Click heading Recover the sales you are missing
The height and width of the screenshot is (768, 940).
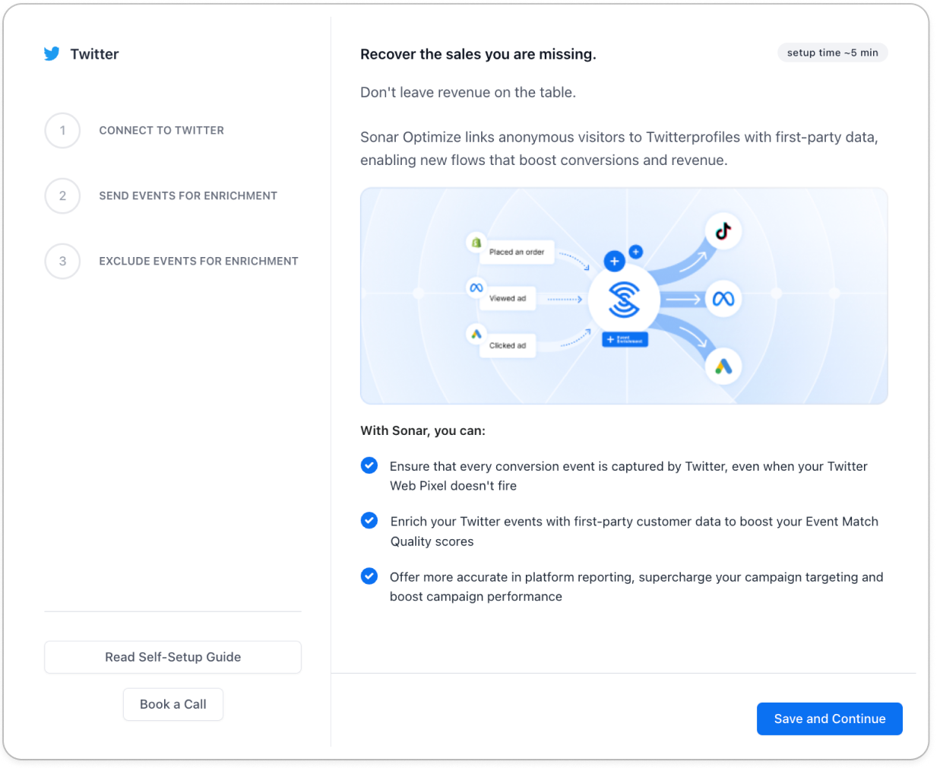[x=478, y=54]
